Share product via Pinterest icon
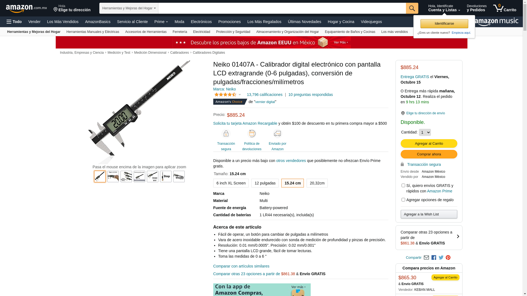The width and height of the screenshot is (527, 296). point(448,258)
